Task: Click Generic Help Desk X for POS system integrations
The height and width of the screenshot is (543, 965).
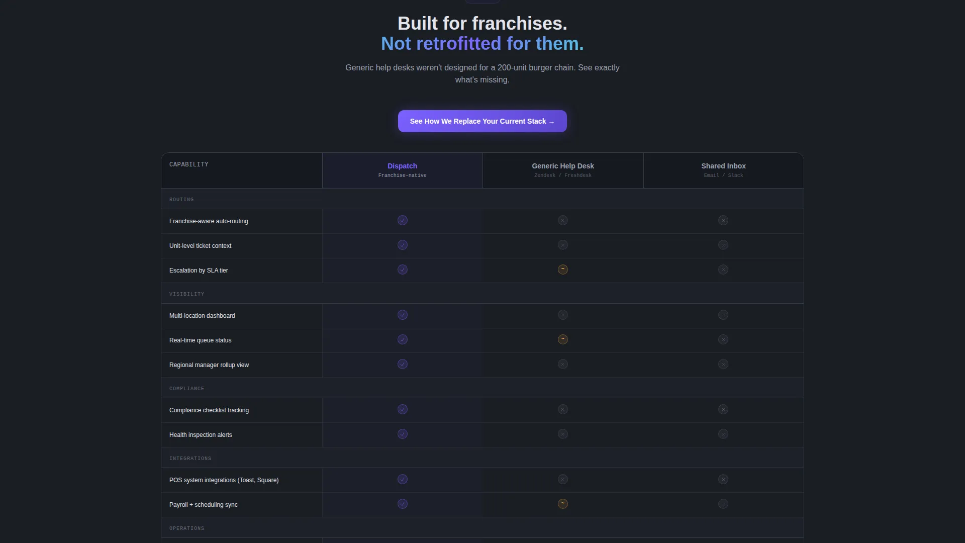Action: 563,479
